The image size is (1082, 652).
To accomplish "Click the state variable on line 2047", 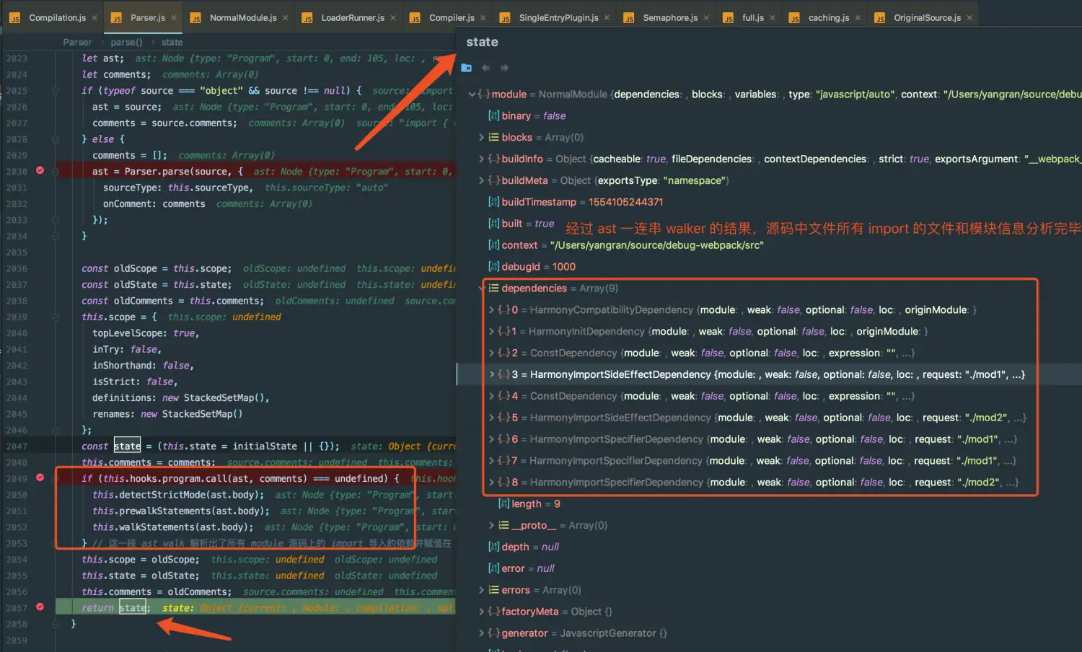I will [127, 446].
